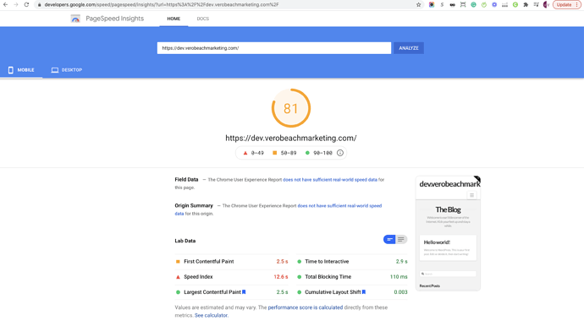Open performance score is calculated link
Screen dimensions: 584x326
click(306, 307)
